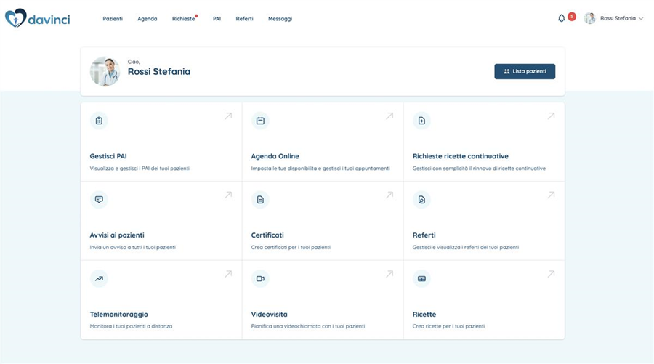The height and width of the screenshot is (364, 654).
Task: Open Gestisci PAI via its arrow icon
Action: point(228,116)
